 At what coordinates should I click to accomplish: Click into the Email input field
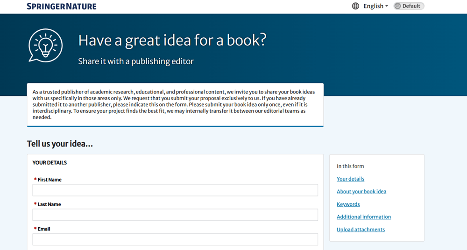coord(175,239)
